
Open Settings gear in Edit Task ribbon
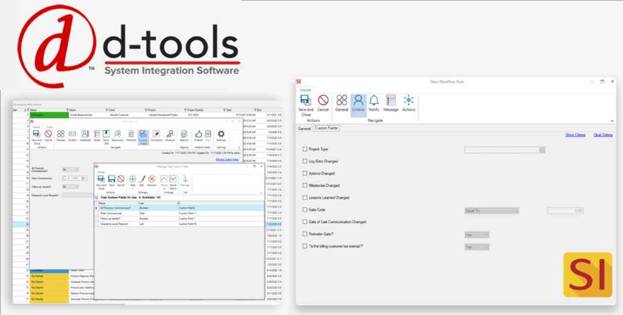(x=221, y=136)
